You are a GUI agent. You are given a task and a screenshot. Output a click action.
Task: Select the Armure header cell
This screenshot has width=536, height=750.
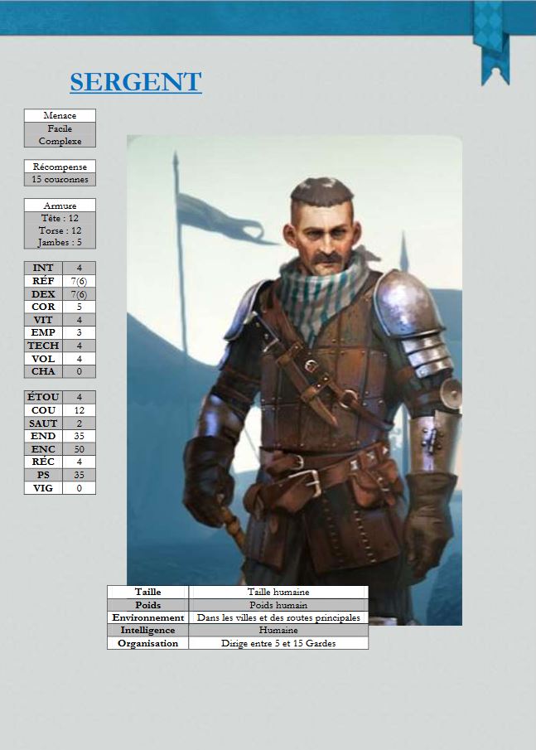point(60,206)
